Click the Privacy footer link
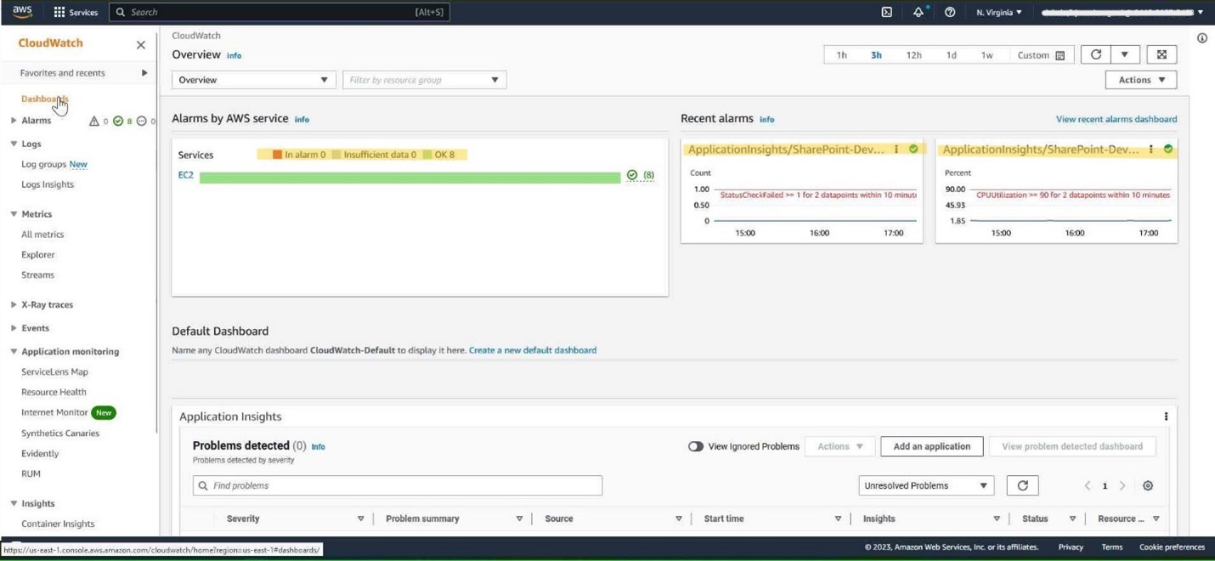 [1071, 547]
